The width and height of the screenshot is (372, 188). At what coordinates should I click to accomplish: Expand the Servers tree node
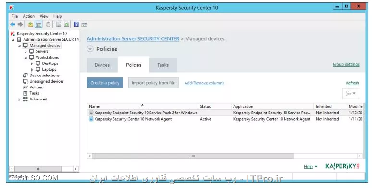(25, 51)
